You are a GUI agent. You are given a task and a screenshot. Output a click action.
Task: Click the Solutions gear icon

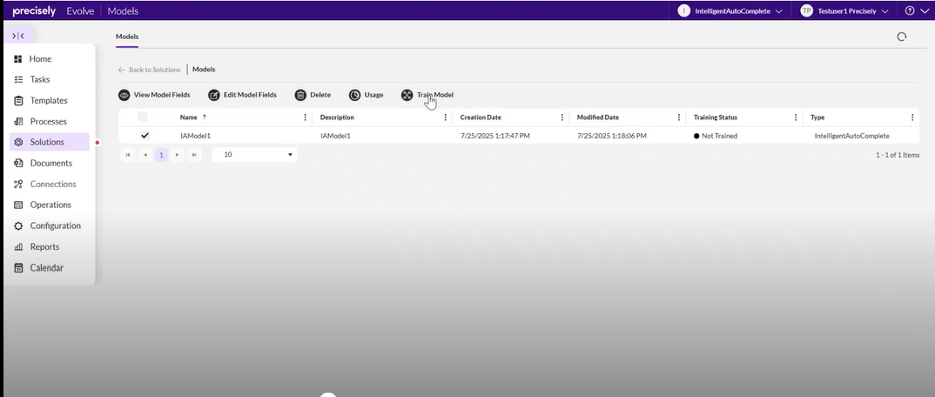tap(18, 142)
